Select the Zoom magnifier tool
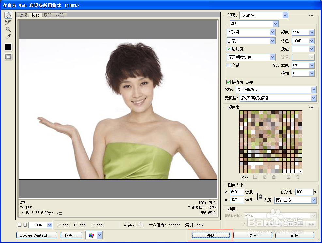Viewport: 322px width, 243px height. tap(8, 29)
